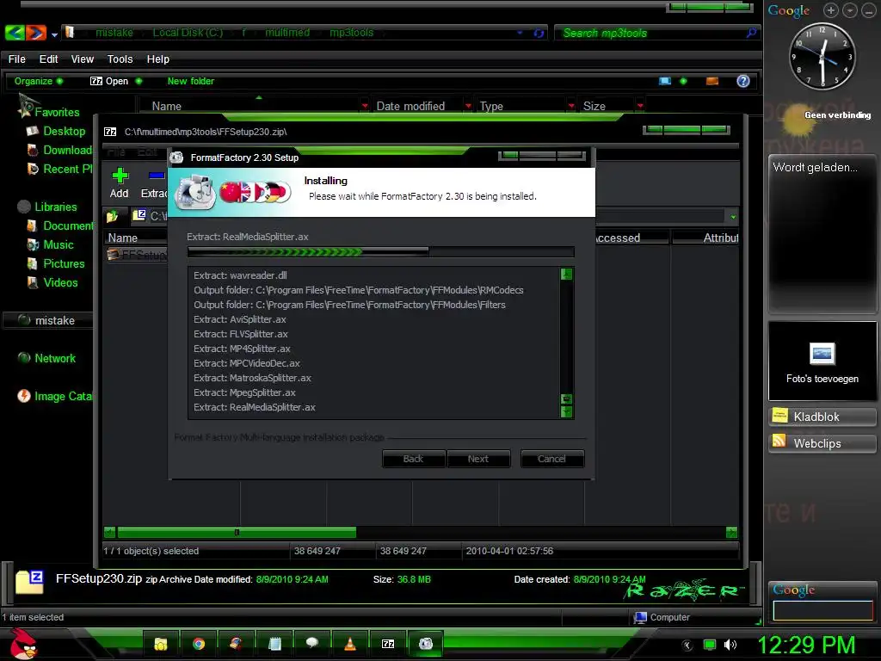881x661 pixels.
Task: Click the Attributes column header in 7-Zip
Action: 705,238
